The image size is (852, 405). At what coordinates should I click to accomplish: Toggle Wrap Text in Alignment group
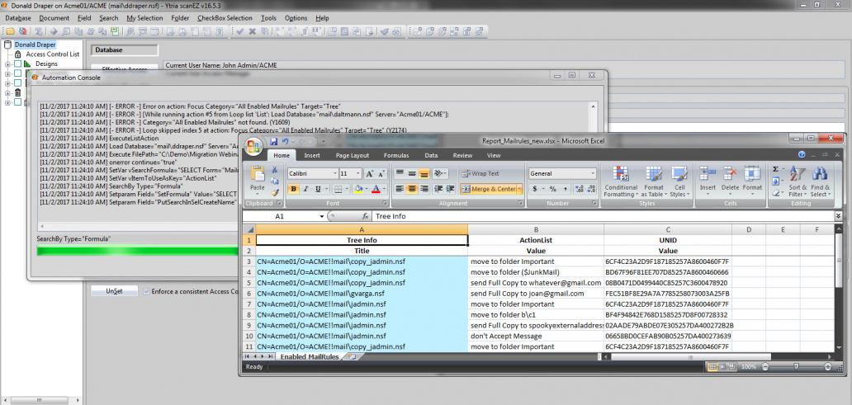pos(480,174)
